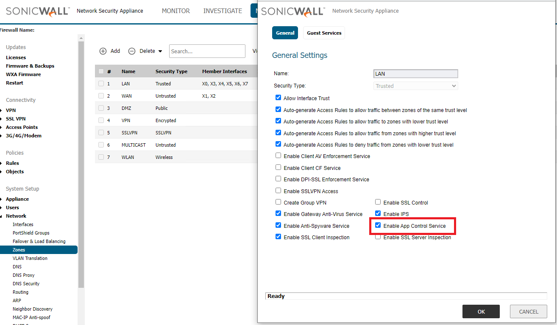The image size is (557, 325).
Task: Enable Client AV Enforcement Service
Action: pyautogui.click(x=278, y=156)
